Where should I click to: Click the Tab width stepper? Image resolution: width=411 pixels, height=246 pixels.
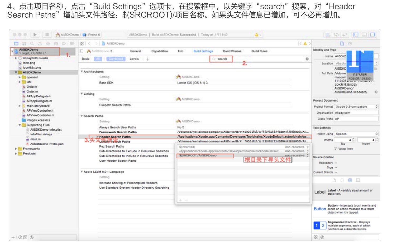(354, 140)
